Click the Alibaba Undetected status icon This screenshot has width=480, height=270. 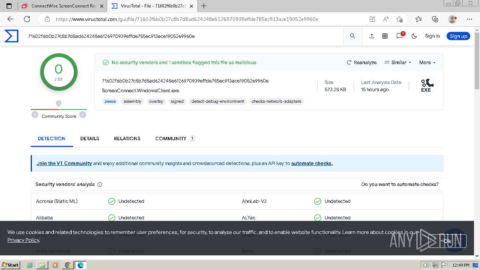[x=111, y=217]
